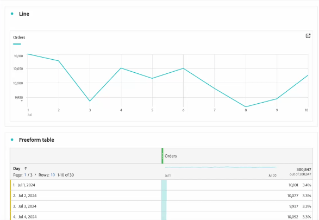This screenshot has height=220, width=319.
Task: Click the small arrow below 9,950 axis label
Action: click(22, 101)
